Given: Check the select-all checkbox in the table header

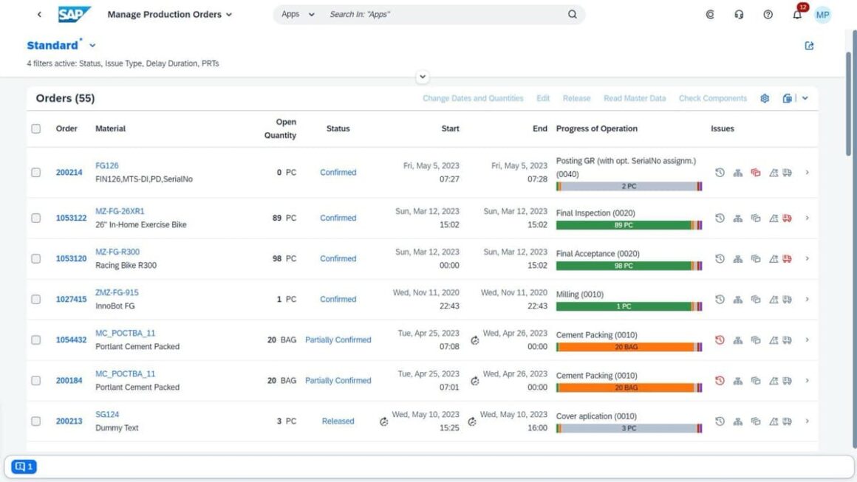Looking at the screenshot, I should (35, 128).
